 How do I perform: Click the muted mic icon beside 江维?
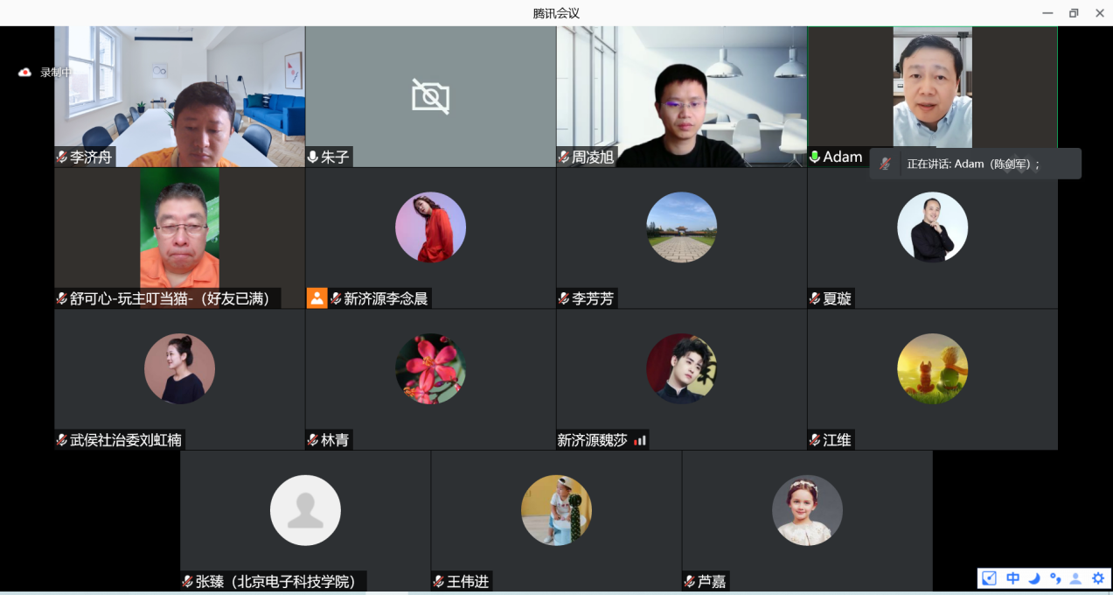click(815, 440)
